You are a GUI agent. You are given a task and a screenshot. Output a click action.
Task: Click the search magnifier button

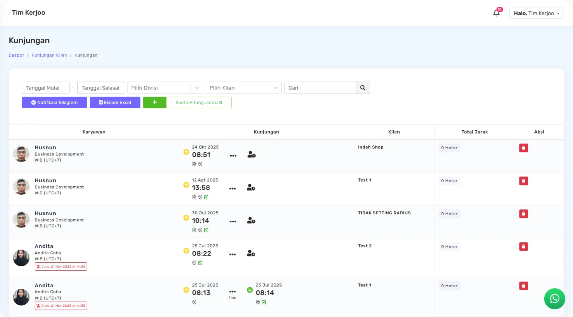tap(363, 88)
